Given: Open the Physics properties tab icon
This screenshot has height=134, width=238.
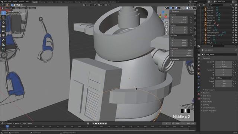Looking at the screenshot, I should (199, 84).
